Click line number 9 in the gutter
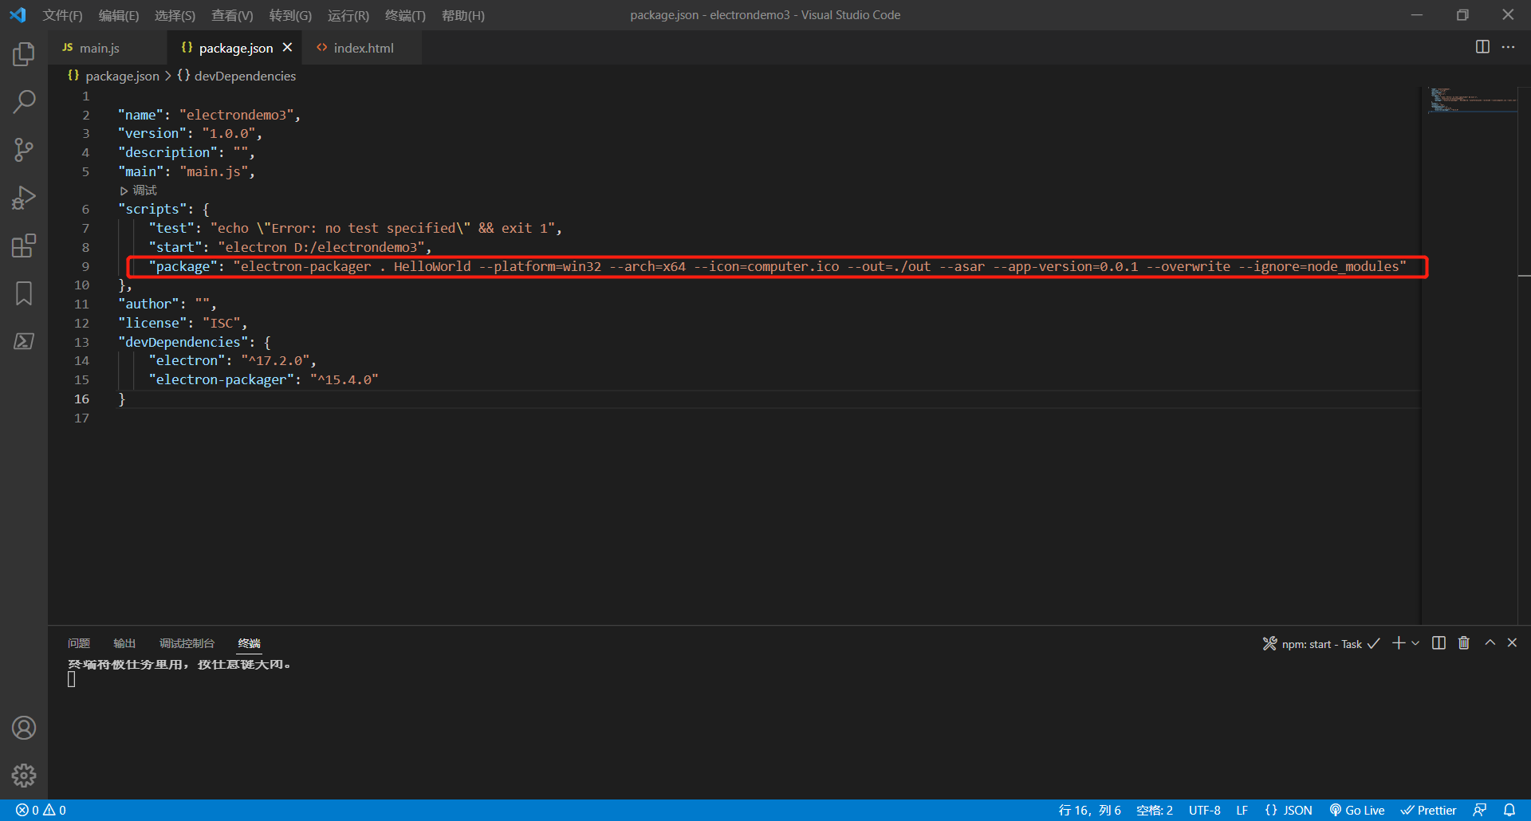Image resolution: width=1531 pixels, height=821 pixels. click(85, 266)
